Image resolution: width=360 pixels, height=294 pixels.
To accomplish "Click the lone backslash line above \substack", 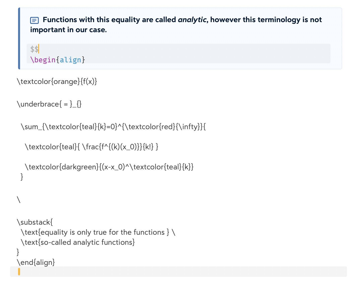I will (x=19, y=200).
